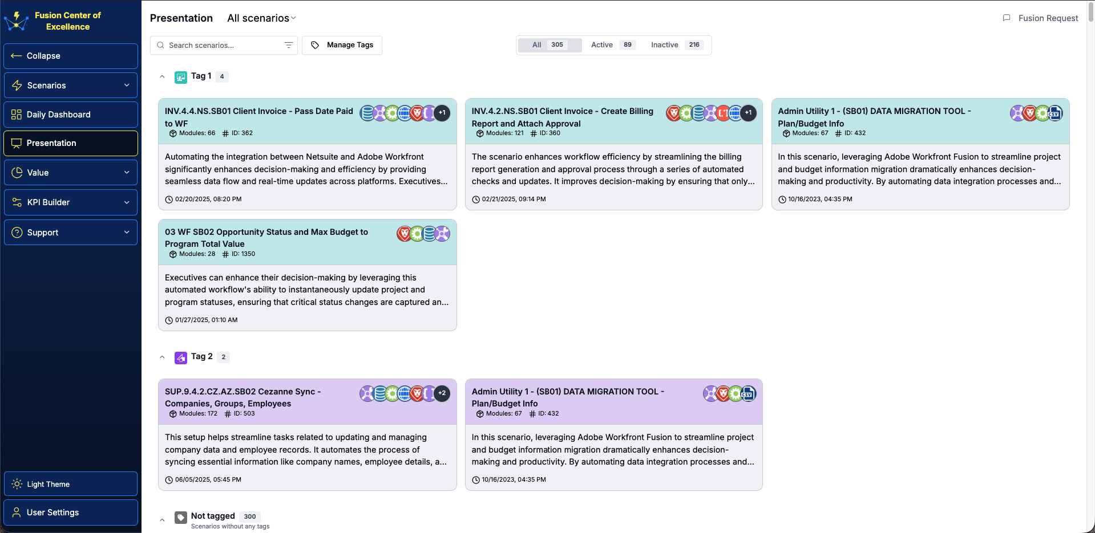
Task: Click in the Search scenarios field
Action: click(x=224, y=45)
